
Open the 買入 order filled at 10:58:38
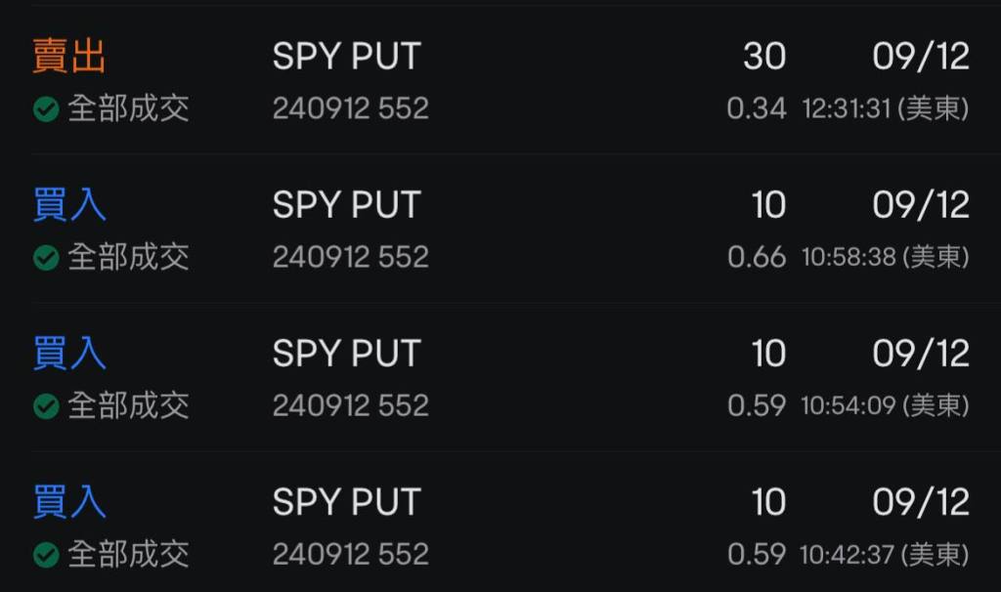68,205
